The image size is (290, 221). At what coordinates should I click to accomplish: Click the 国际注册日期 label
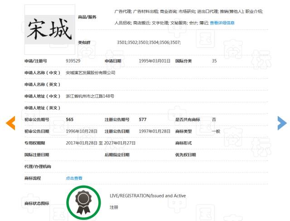pyautogui.click(x=37, y=155)
